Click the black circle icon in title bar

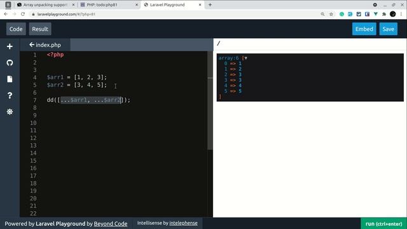pos(375,4)
